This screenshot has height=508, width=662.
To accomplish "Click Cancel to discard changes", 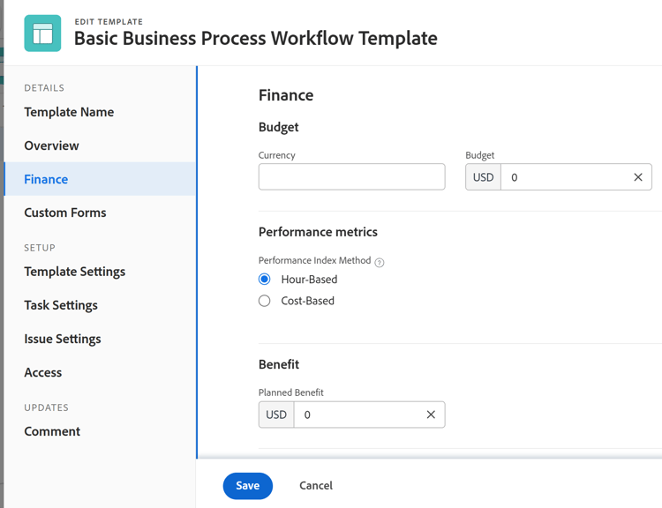I will click(316, 486).
